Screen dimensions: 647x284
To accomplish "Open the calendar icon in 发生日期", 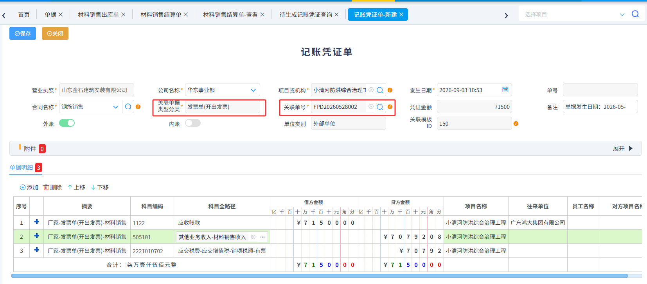I will pyautogui.click(x=505, y=90).
